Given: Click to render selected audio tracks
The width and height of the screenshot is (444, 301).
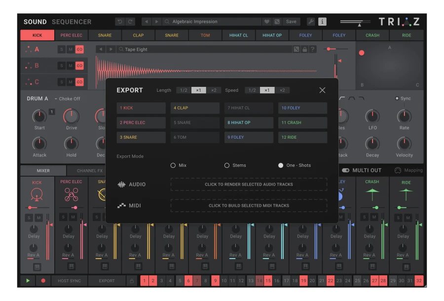Looking at the screenshot, I should coord(249,185).
